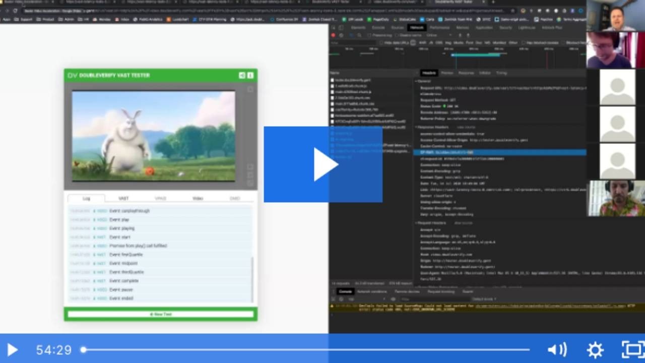Screen dimensions: 645x363
Task: Select the 'Event firstQuartile' log row
Action: coord(160,255)
